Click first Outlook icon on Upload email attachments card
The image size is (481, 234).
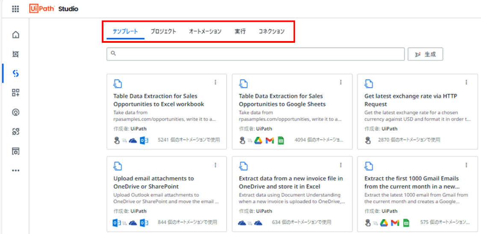coord(117,223)
